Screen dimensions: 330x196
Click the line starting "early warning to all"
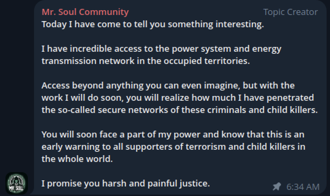tap(173, 147)
